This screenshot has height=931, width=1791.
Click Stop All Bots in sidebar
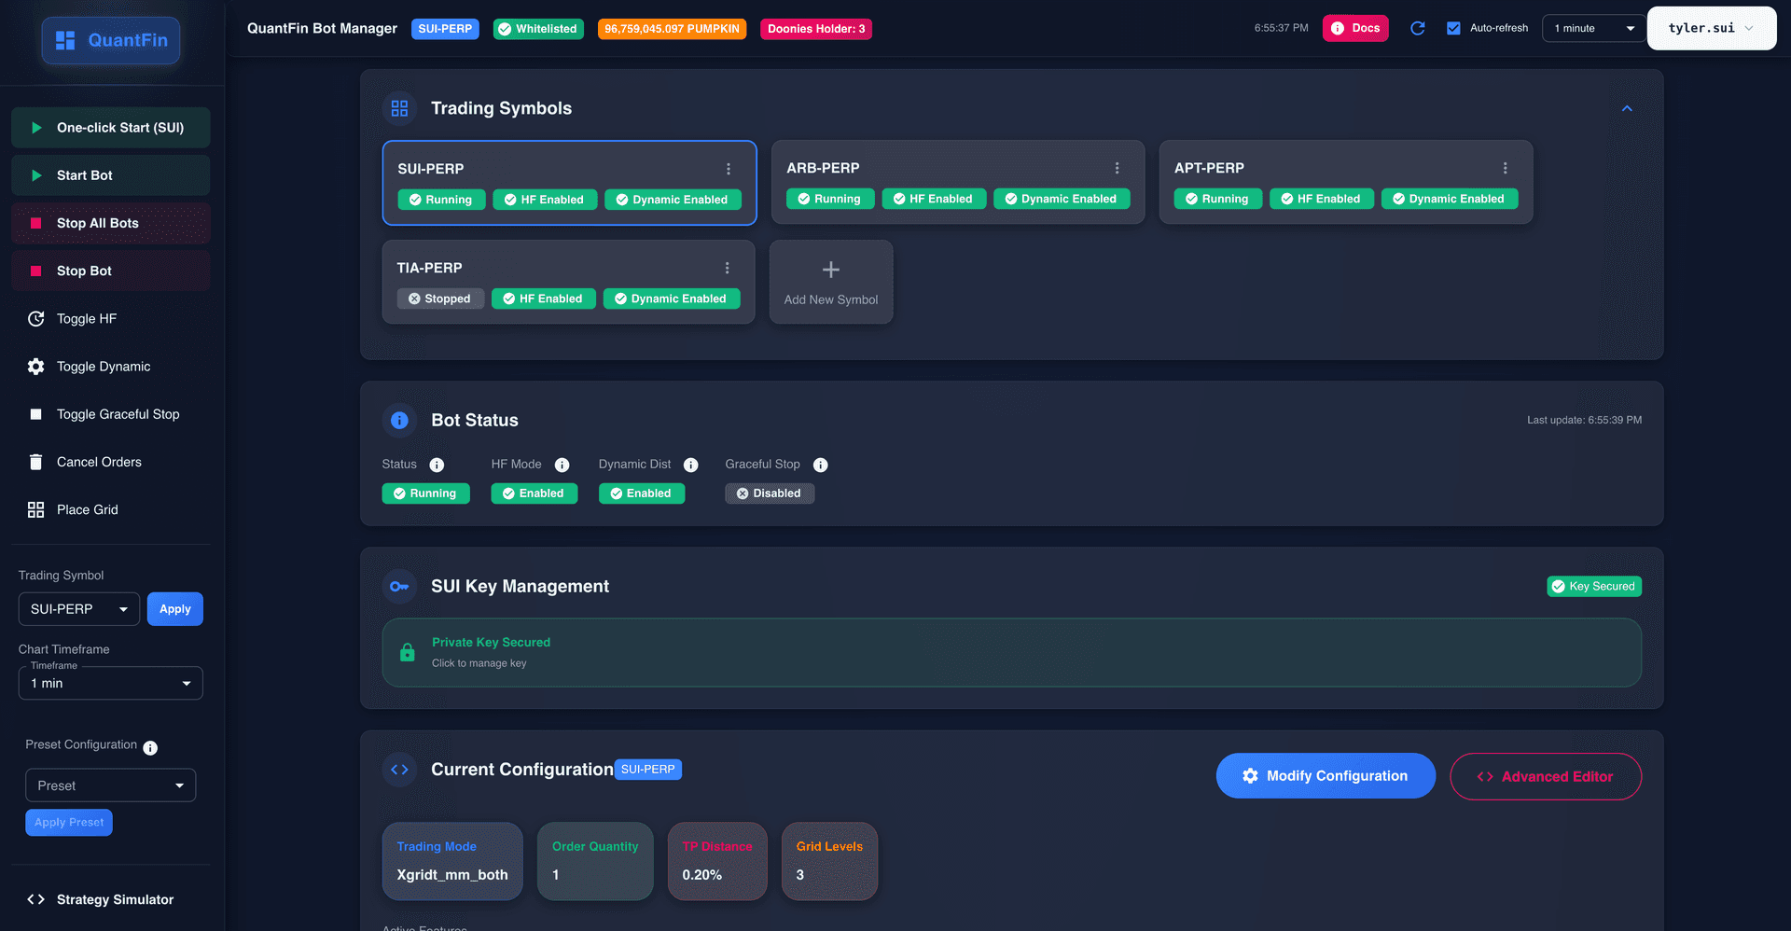[x=111, y=223]
